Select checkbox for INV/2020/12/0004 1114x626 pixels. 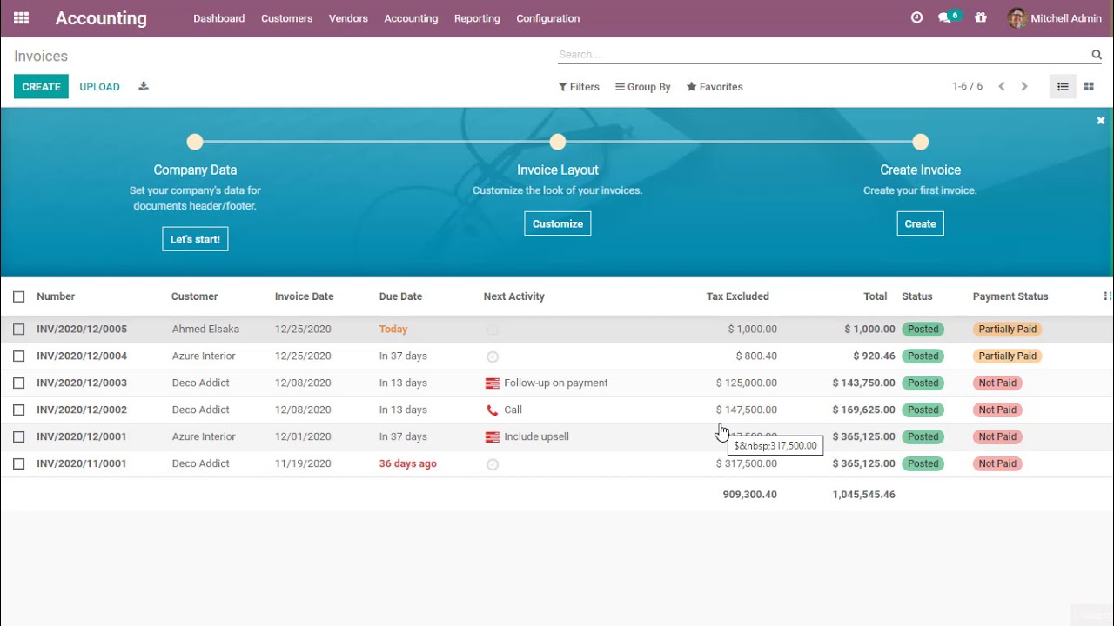(x=19, y=356)
